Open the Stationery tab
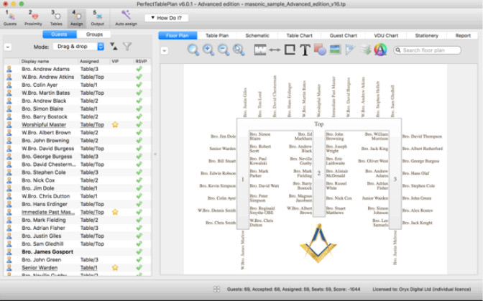Screen dimensions: 483x301 pyautogui.click(x=427, y=35)
